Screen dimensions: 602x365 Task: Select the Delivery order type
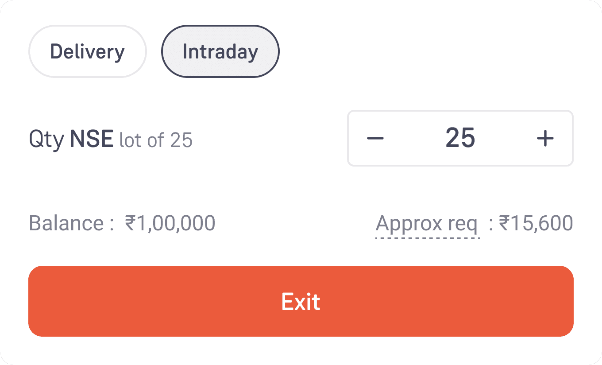pyautogui.click(x=87, y=51)
